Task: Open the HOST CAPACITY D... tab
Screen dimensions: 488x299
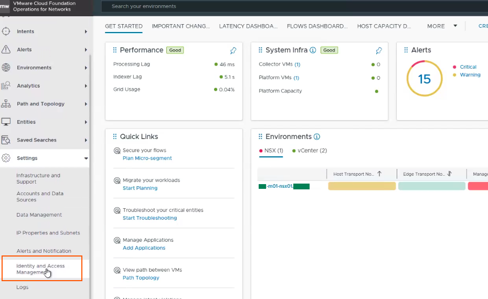Action: tap(384, 26)
